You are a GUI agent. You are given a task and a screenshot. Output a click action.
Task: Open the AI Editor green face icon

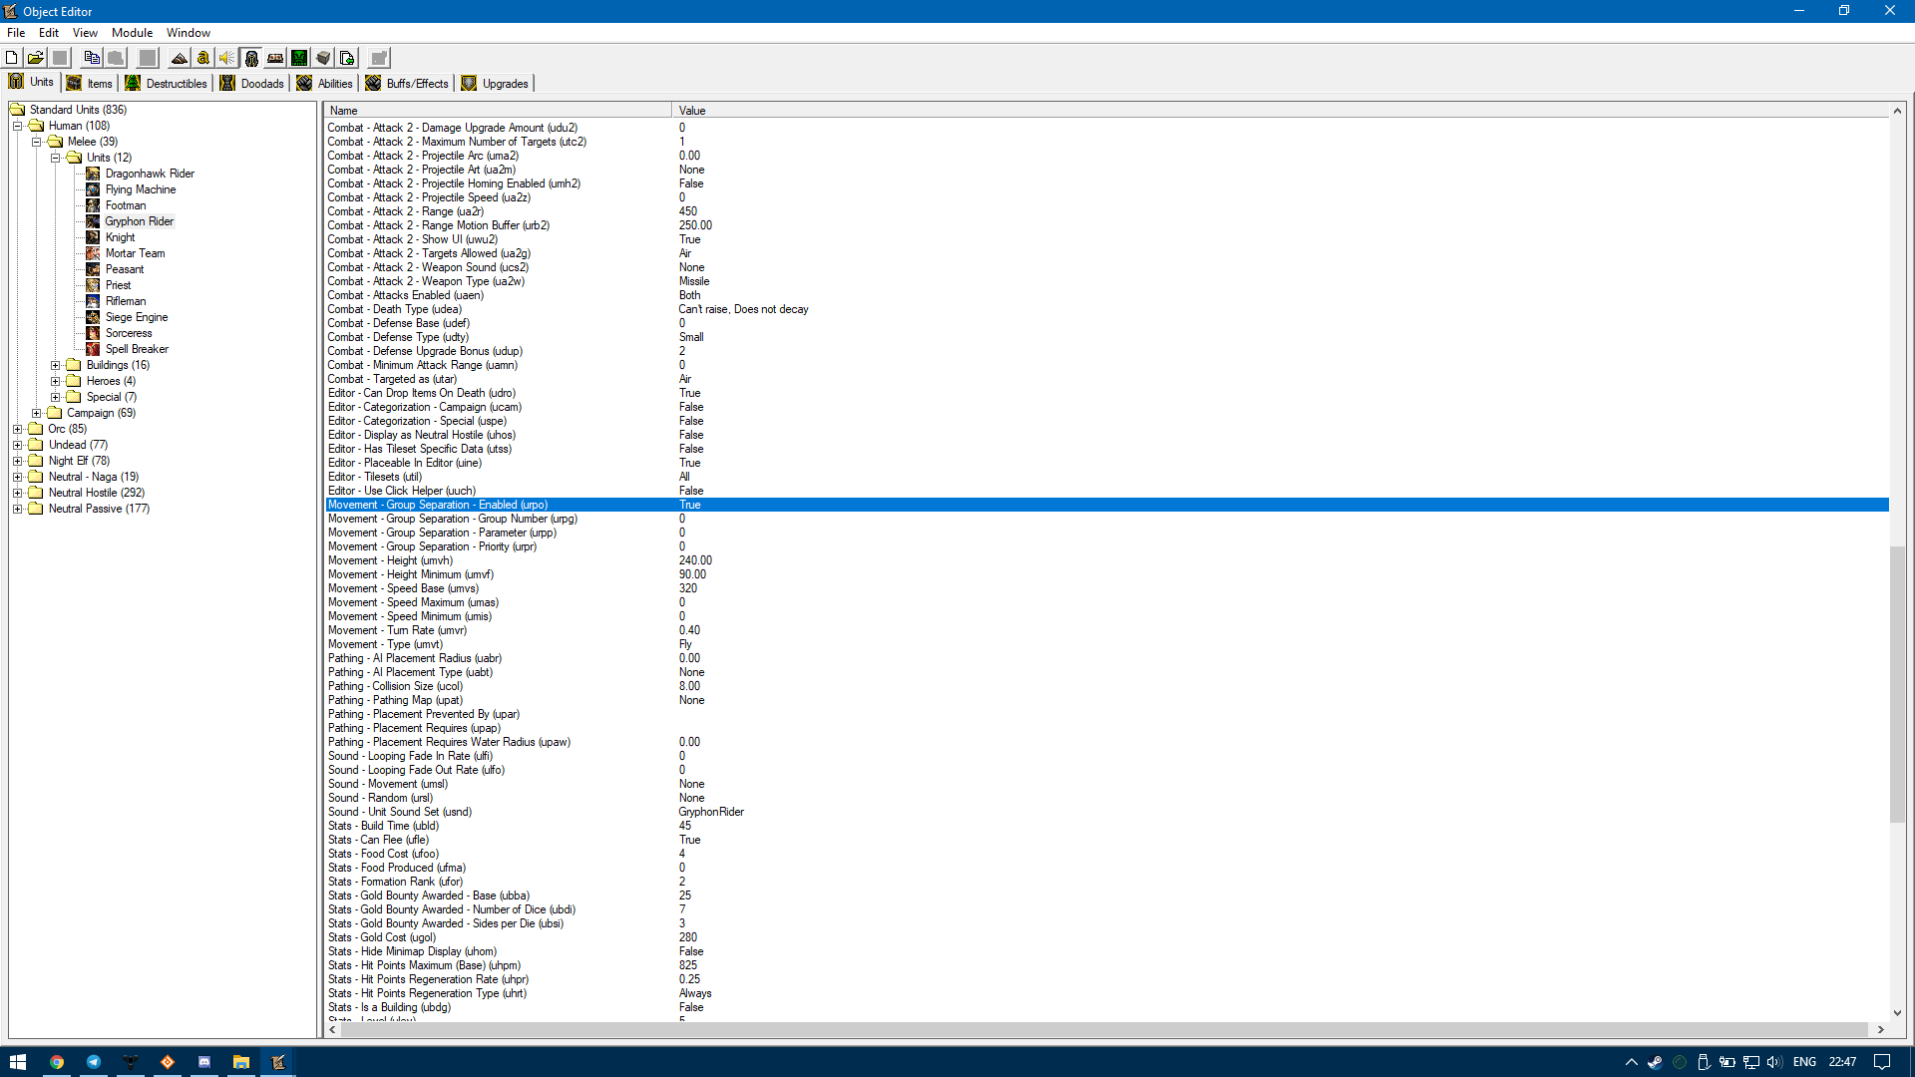pos(299,58)
